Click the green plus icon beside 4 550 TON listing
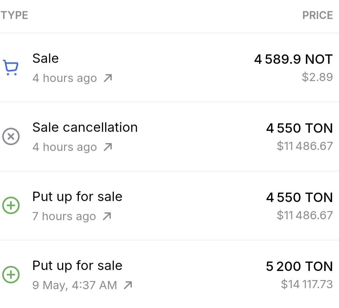 point(11,205)
